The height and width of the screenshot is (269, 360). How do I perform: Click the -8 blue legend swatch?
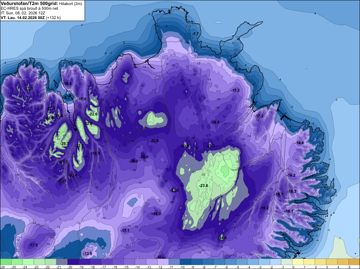click(208, 262)
